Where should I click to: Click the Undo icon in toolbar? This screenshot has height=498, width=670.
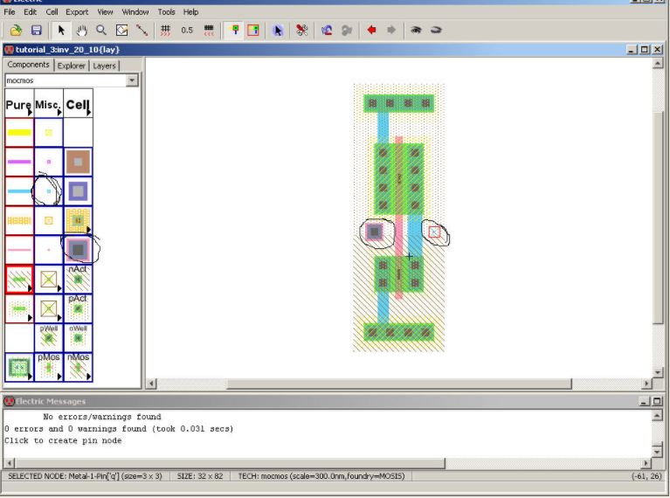pos(327,30)
